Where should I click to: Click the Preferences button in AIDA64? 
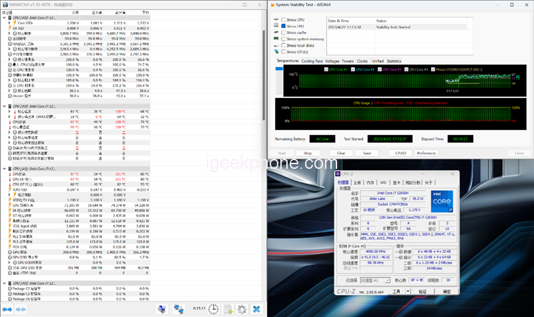pyautogui.click(x=427, y=153)
